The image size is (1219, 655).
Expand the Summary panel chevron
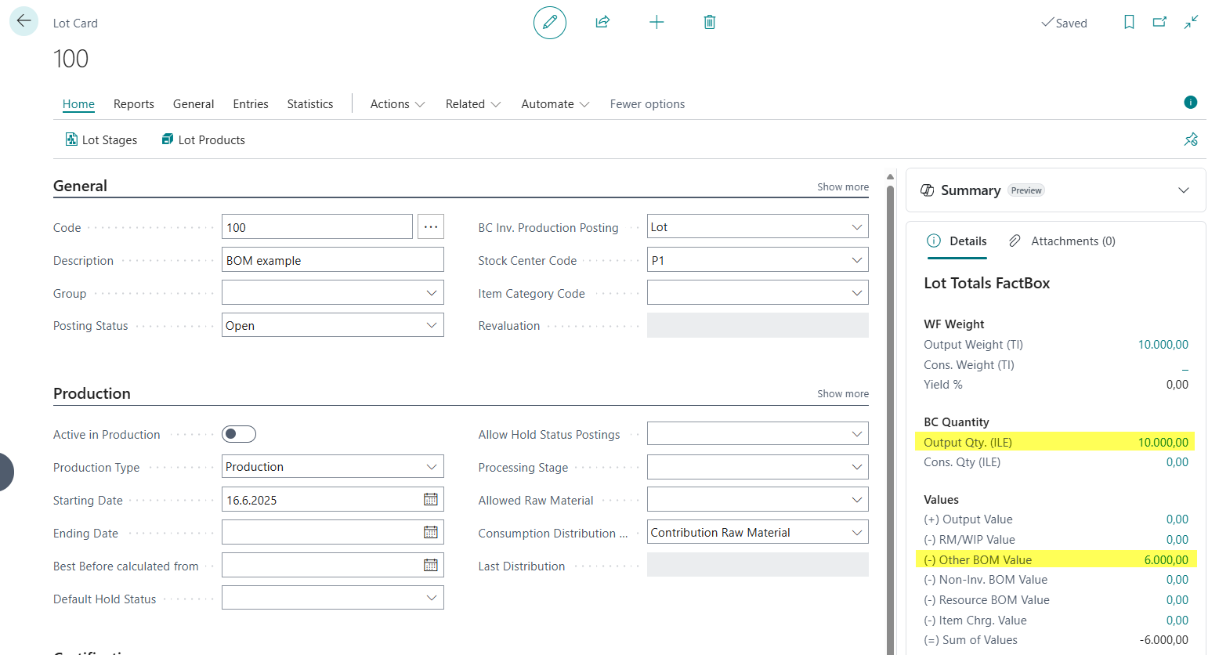point(1183,190)
